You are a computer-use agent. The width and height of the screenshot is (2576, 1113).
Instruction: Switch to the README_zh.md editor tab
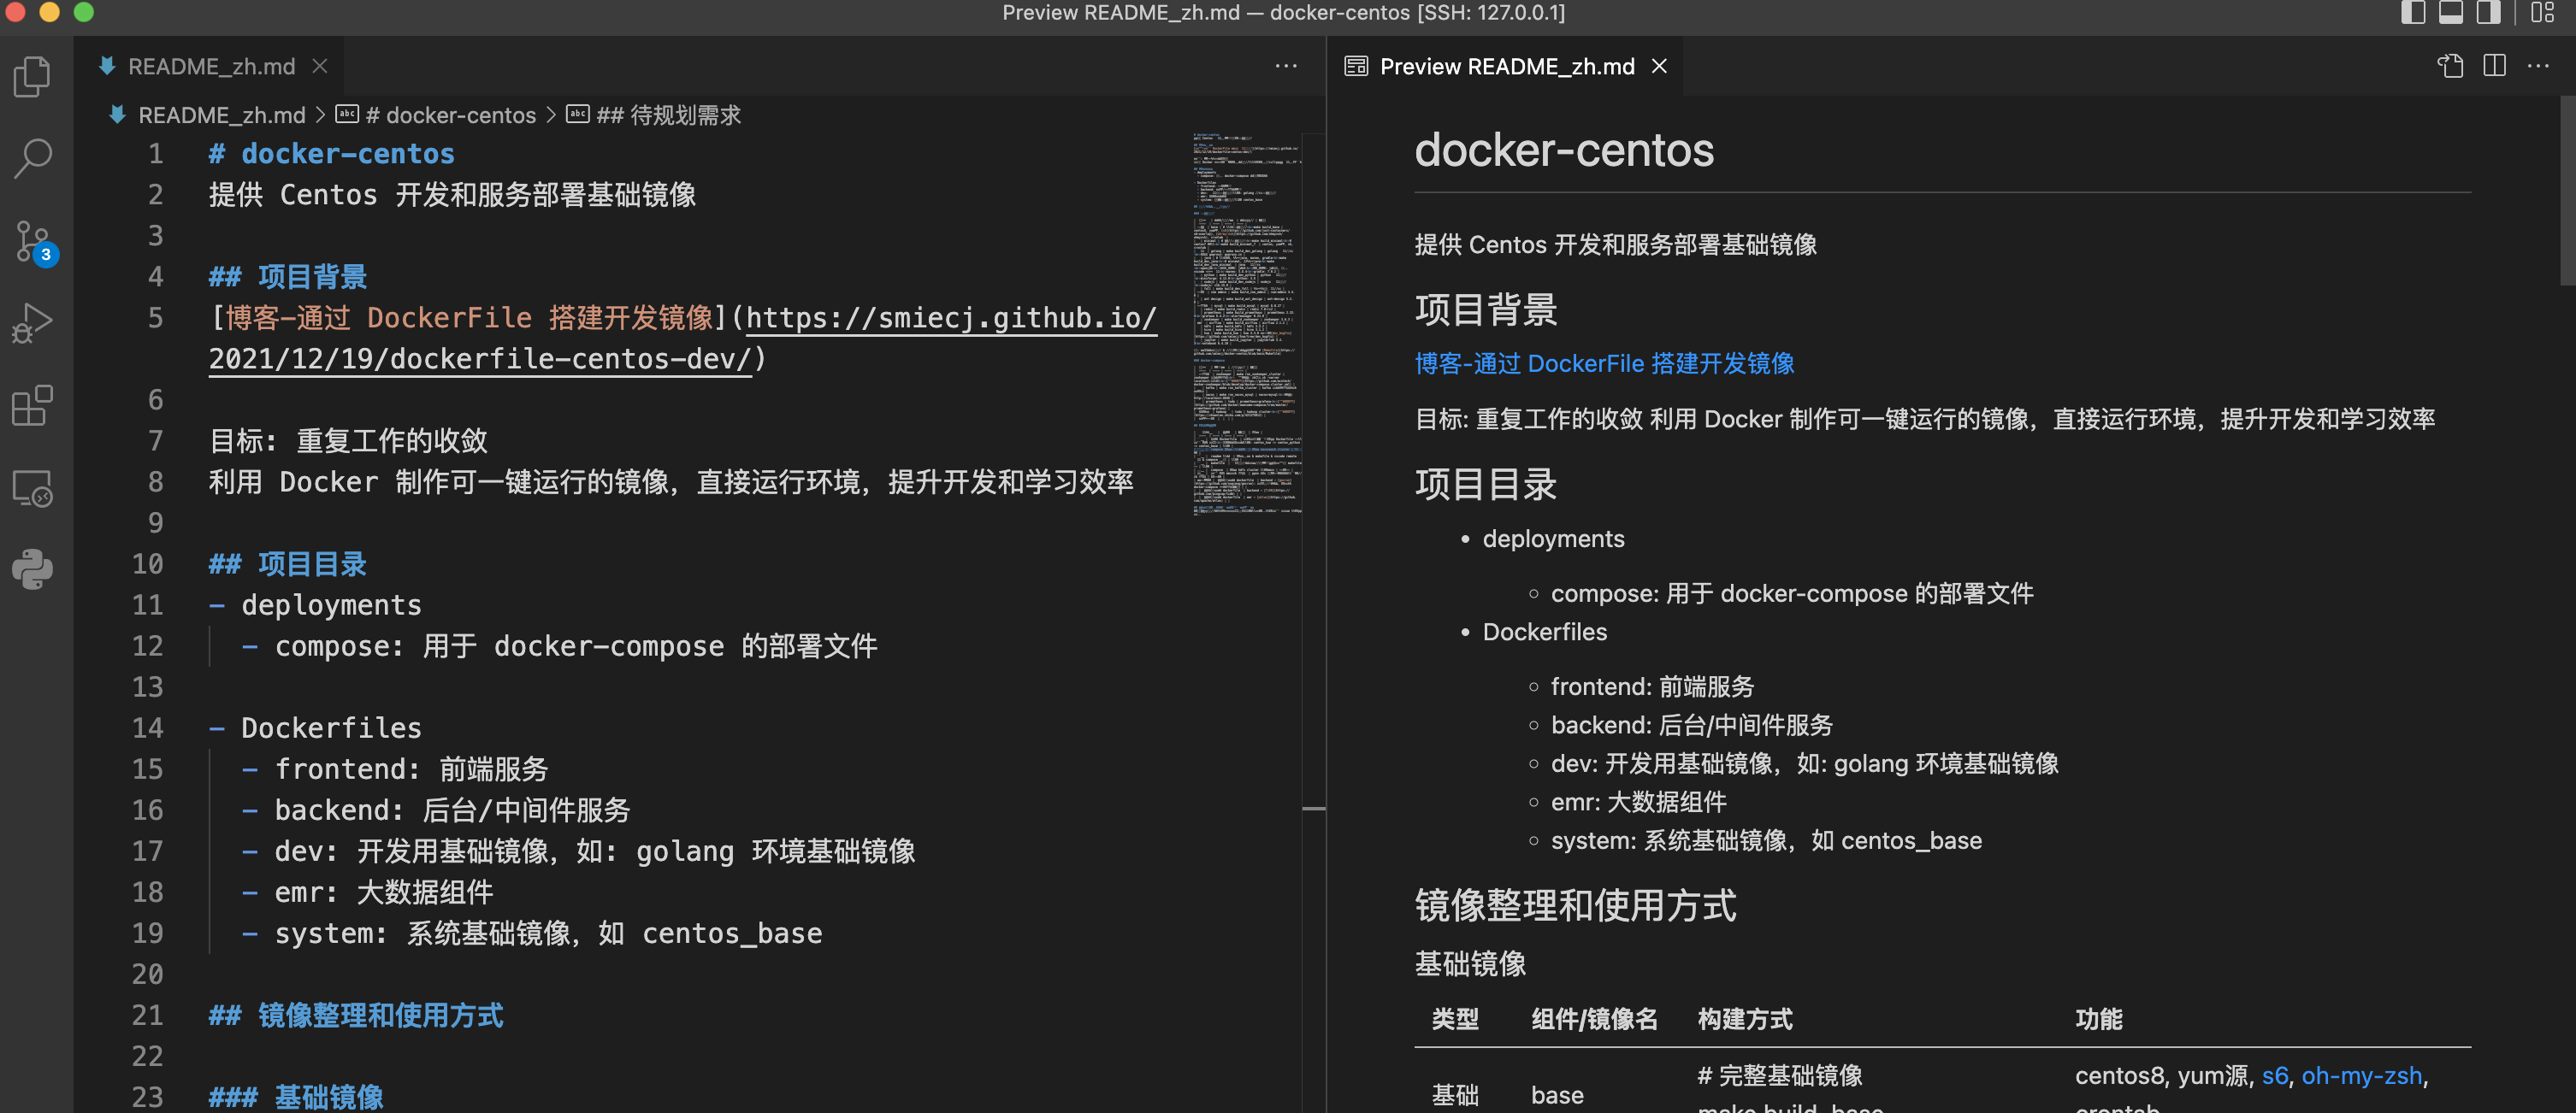point(211,66)
